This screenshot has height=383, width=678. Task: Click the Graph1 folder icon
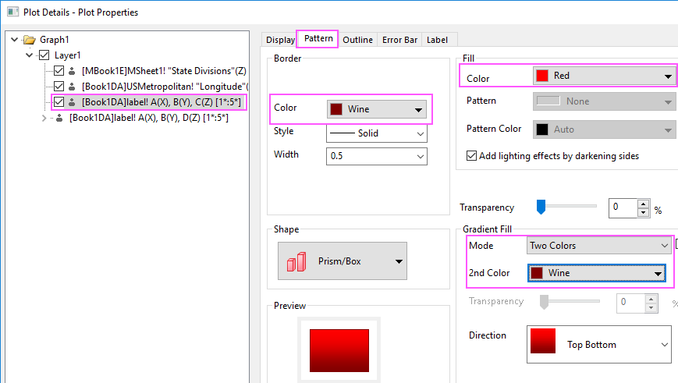click(30, 40)
